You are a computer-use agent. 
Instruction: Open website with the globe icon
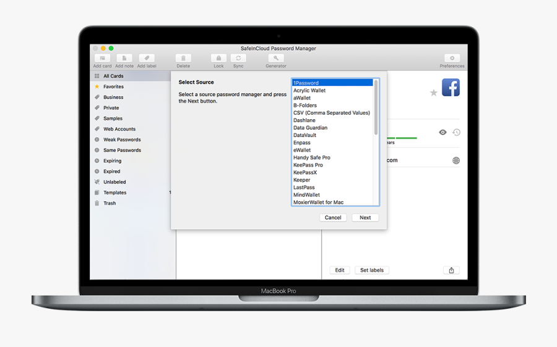(x=456, y=161)
